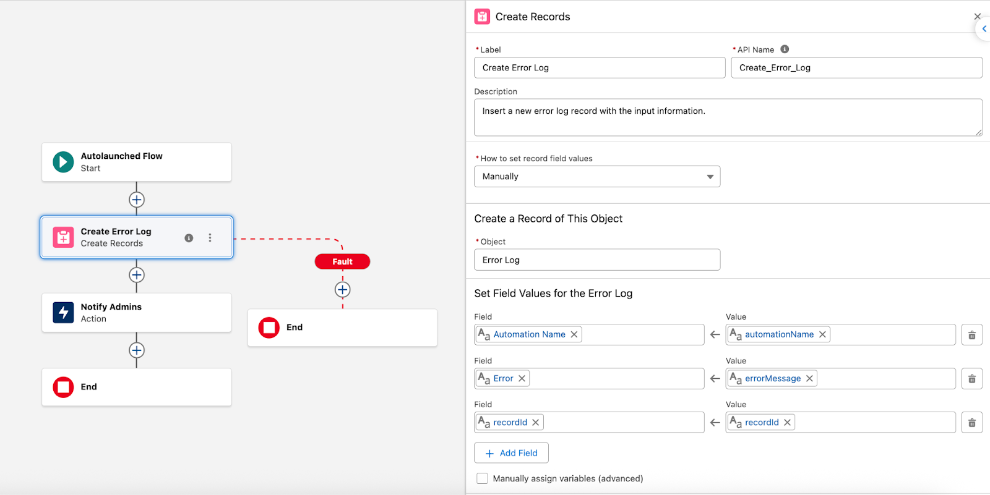
Task: Delete the Automation Name field row
Action: (x=971, y=335)
